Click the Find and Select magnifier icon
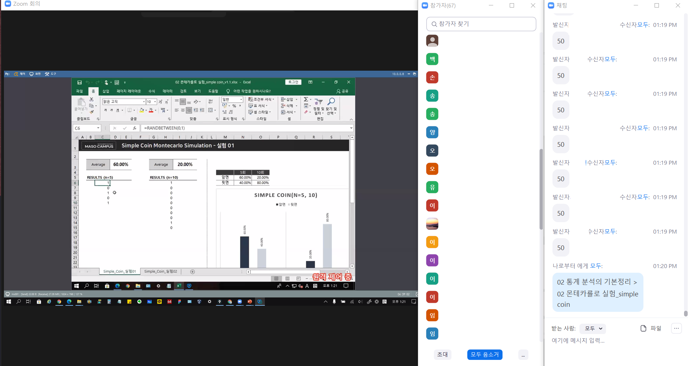688x366 pixels. [x=331, y=102]
